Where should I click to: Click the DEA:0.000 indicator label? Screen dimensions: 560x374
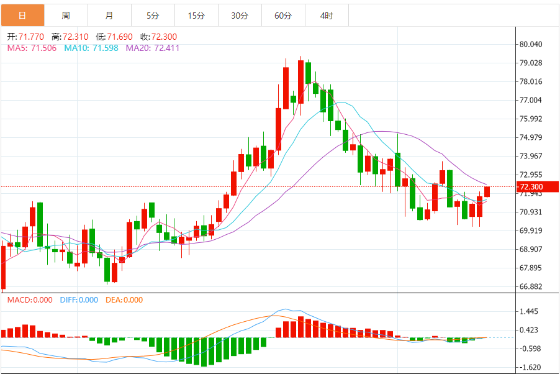[x=124, y=299]
